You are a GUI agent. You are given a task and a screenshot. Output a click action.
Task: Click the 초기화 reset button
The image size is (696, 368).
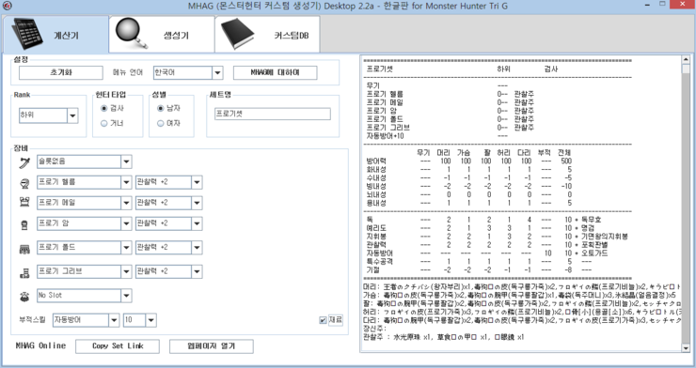(x=61, y=72)
